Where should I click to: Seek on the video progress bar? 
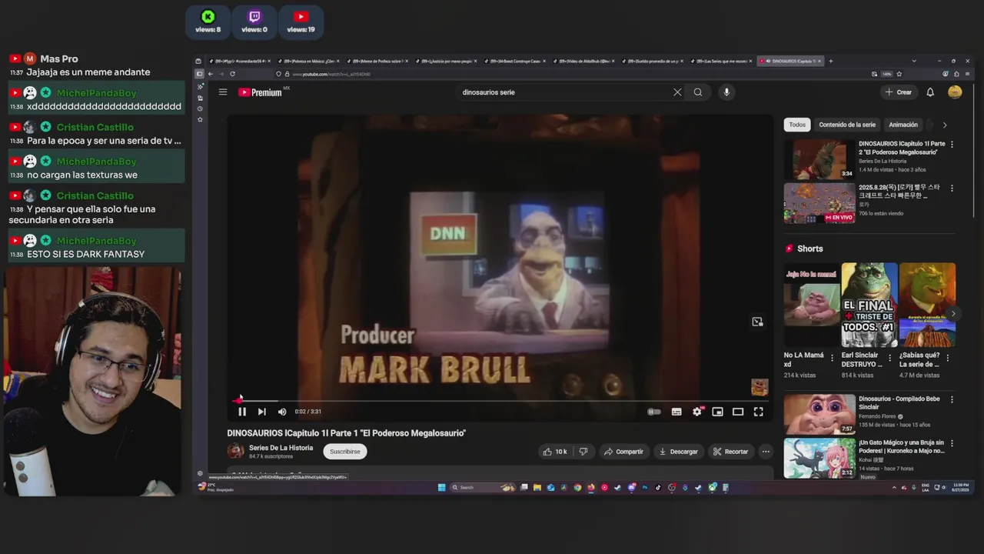pyautogui.click(x=500, y=400)
